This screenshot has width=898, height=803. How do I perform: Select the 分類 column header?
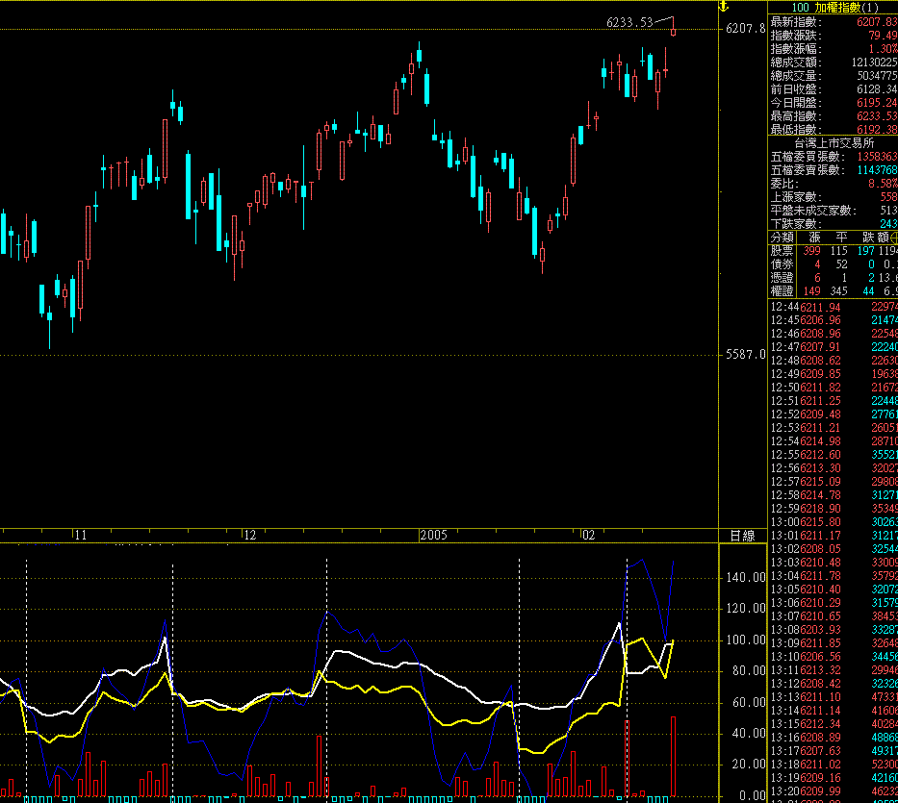click(x=783, y=237)
